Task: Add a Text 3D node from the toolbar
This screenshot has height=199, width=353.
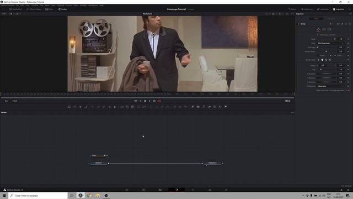Action: [204, 107]
